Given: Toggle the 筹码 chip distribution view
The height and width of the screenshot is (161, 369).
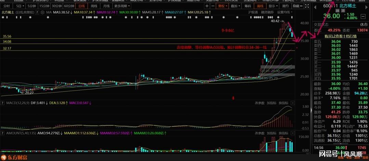Looking at the screenshot, I should click(x=248, y=6).
